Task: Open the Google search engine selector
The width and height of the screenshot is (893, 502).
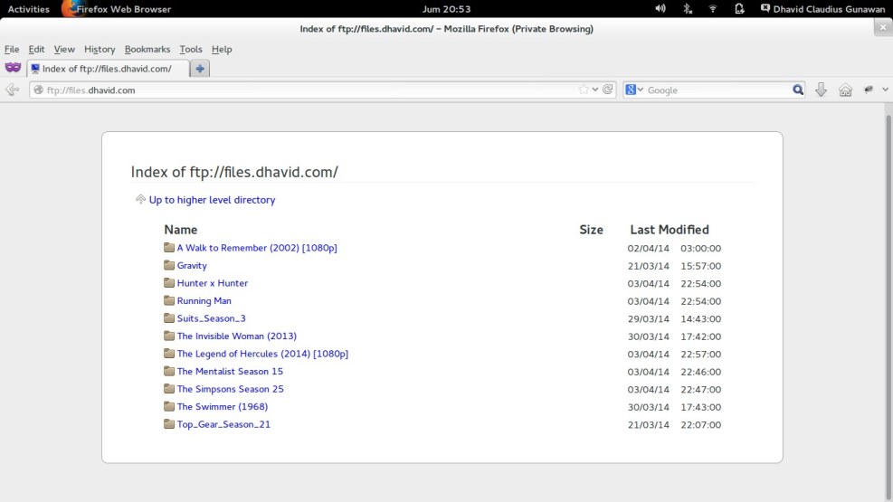Action: point(634,90)
